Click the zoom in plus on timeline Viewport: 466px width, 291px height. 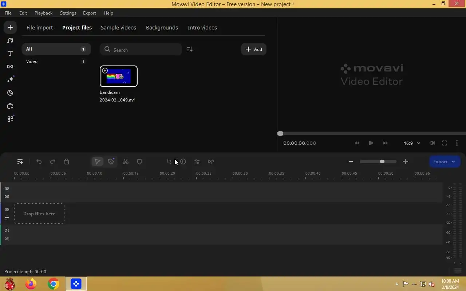click(406, 162)
